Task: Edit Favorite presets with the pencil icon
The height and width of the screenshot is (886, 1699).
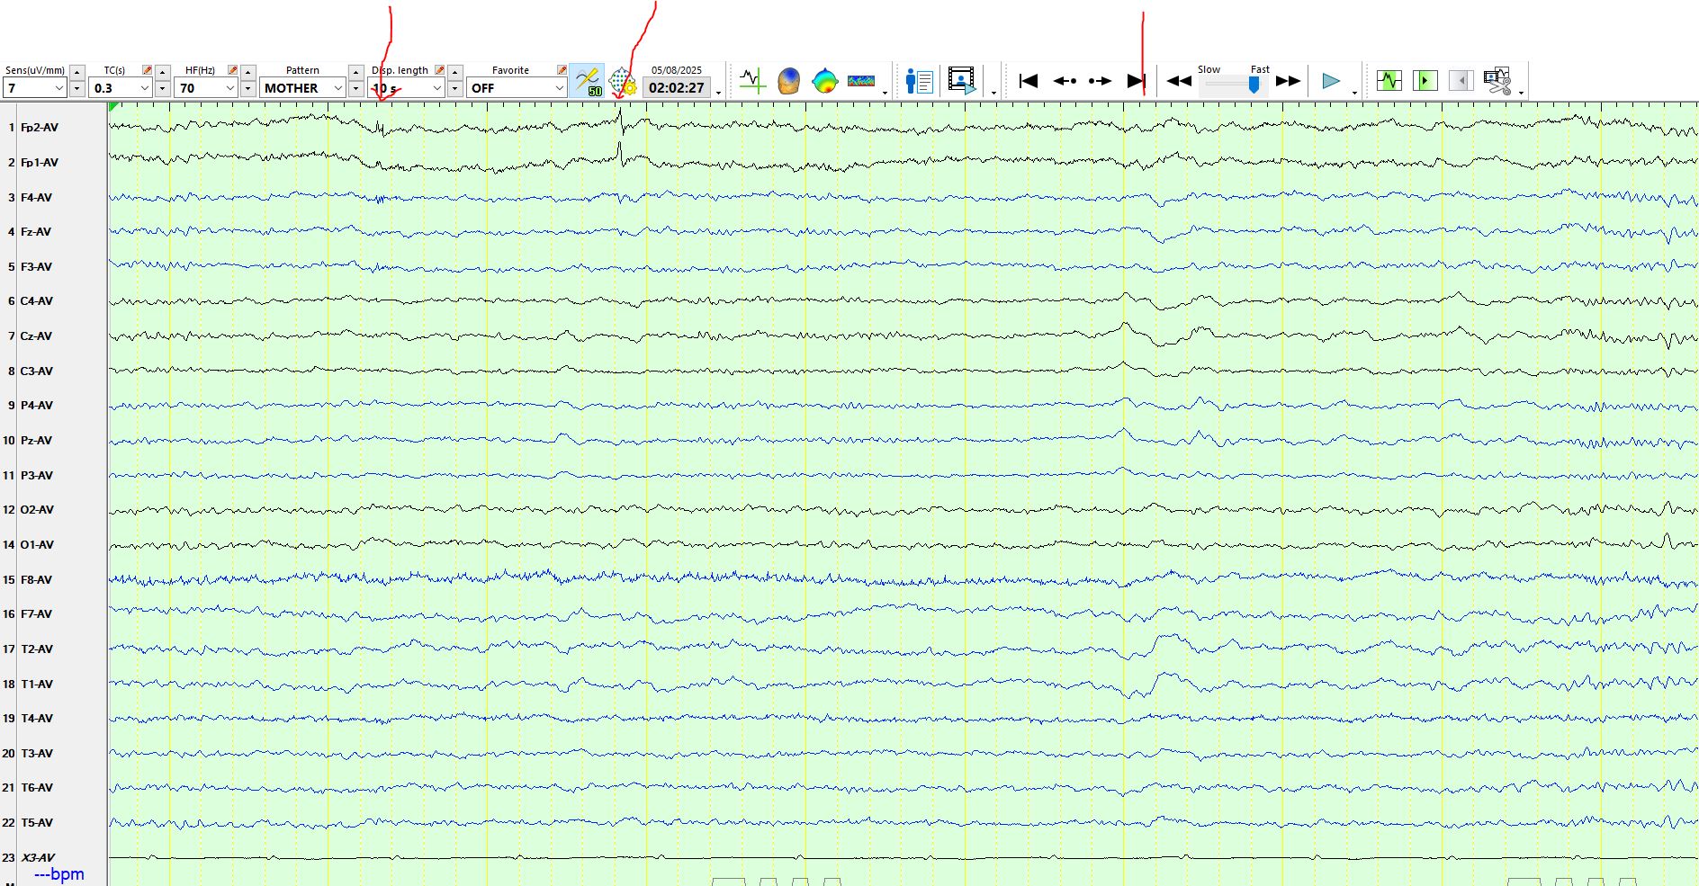Action: coord(562,70)
